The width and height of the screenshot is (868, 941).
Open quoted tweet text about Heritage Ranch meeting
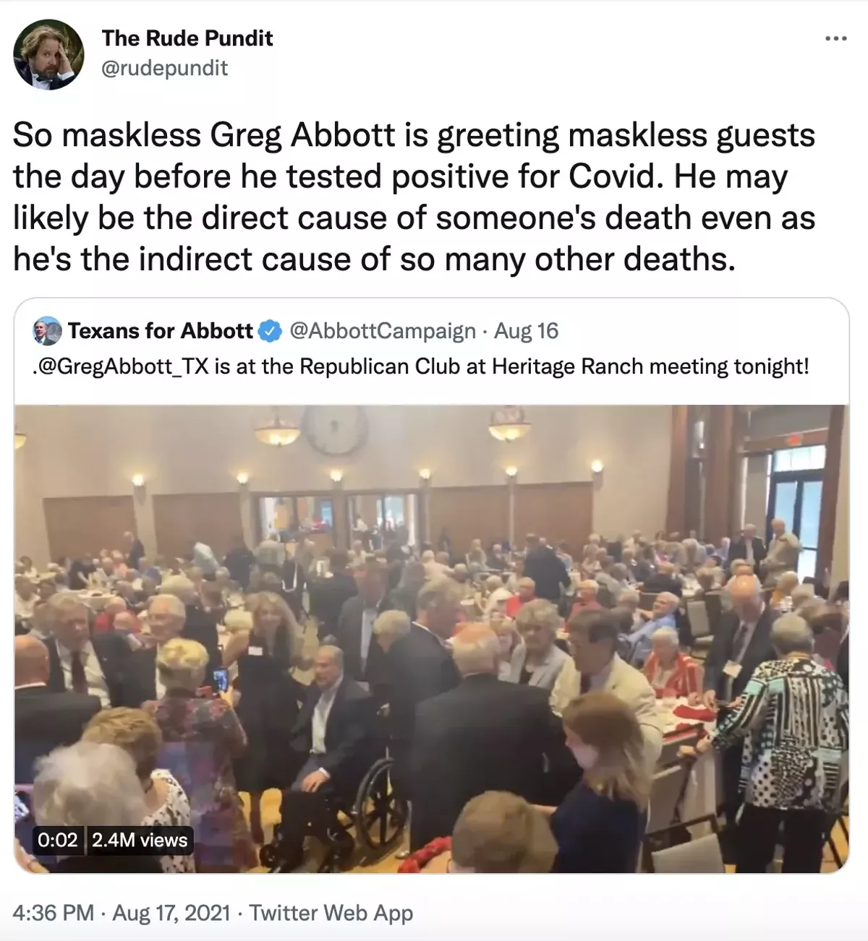(422, 366)
